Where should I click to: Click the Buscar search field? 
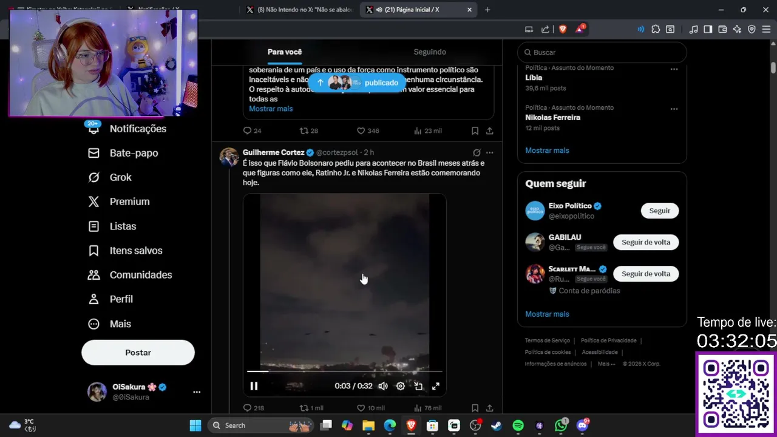click(x=602, y=52)
